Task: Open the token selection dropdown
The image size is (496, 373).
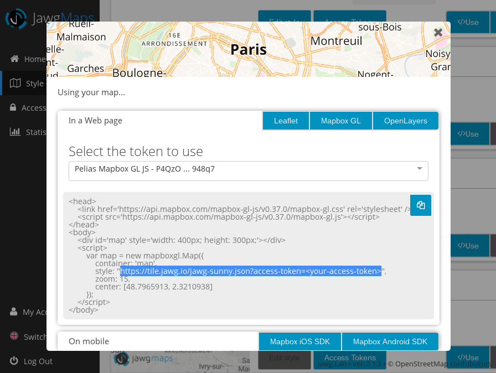Action: pos(248,171)
